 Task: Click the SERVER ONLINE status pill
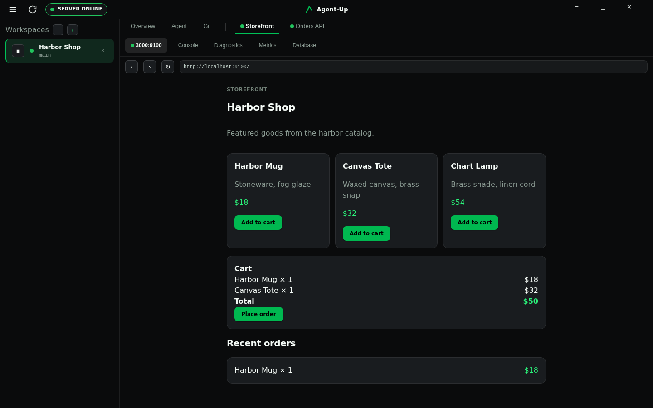point(76,10)
